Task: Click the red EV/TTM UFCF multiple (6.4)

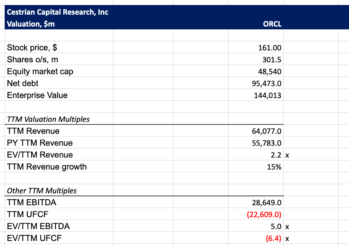Action: pyautogui.click(x=273, y=239)
